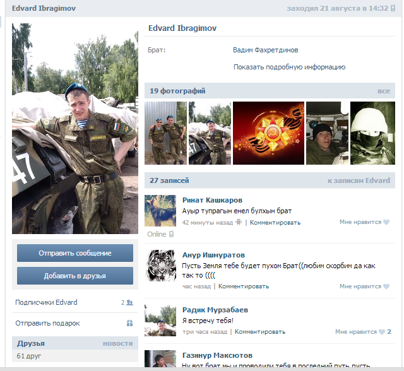Open Анур Ишмуратов's profile name
This screenshot has height=371, width=404.
213,255
